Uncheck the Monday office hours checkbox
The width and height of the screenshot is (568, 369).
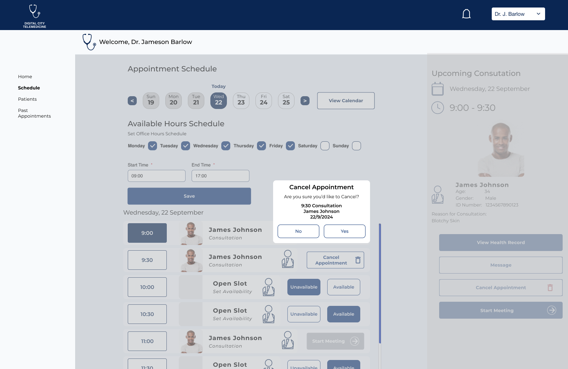coord(153,146)
